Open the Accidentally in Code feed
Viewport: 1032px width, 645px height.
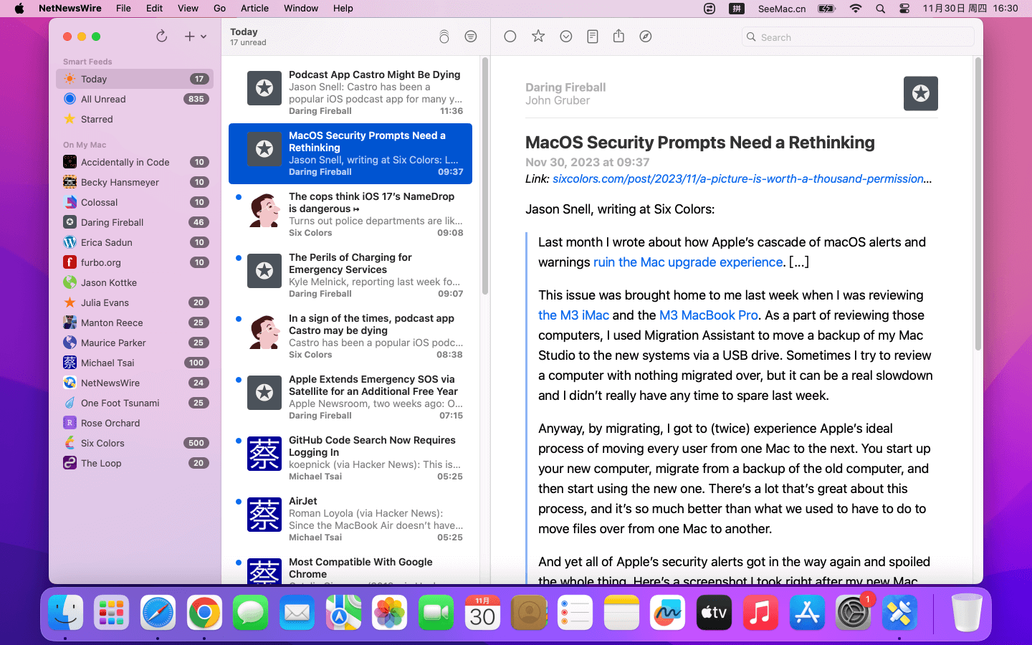(x=135, y=162)
